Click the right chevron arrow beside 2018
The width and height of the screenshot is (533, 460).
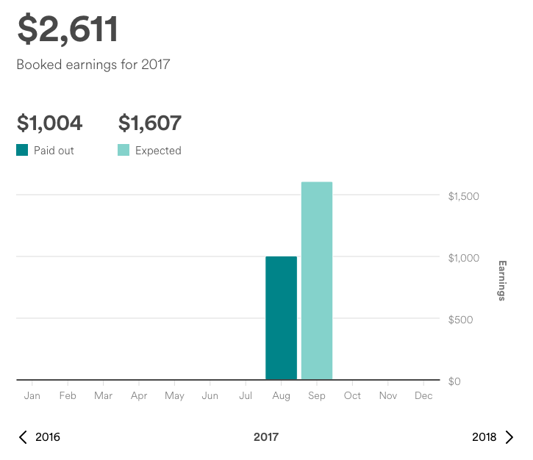point(509,437)
